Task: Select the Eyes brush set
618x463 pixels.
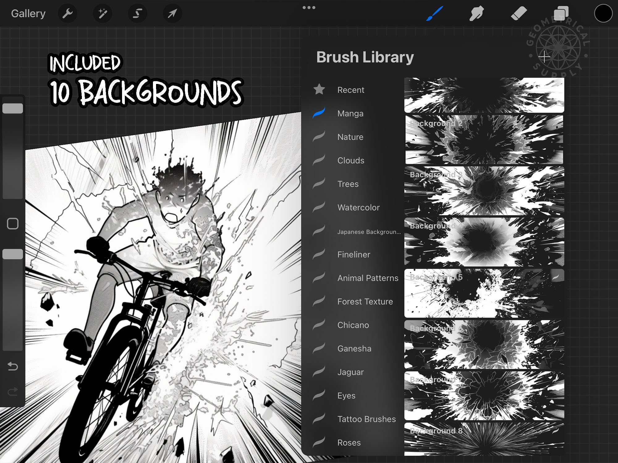Action: (x=346, y=395)
